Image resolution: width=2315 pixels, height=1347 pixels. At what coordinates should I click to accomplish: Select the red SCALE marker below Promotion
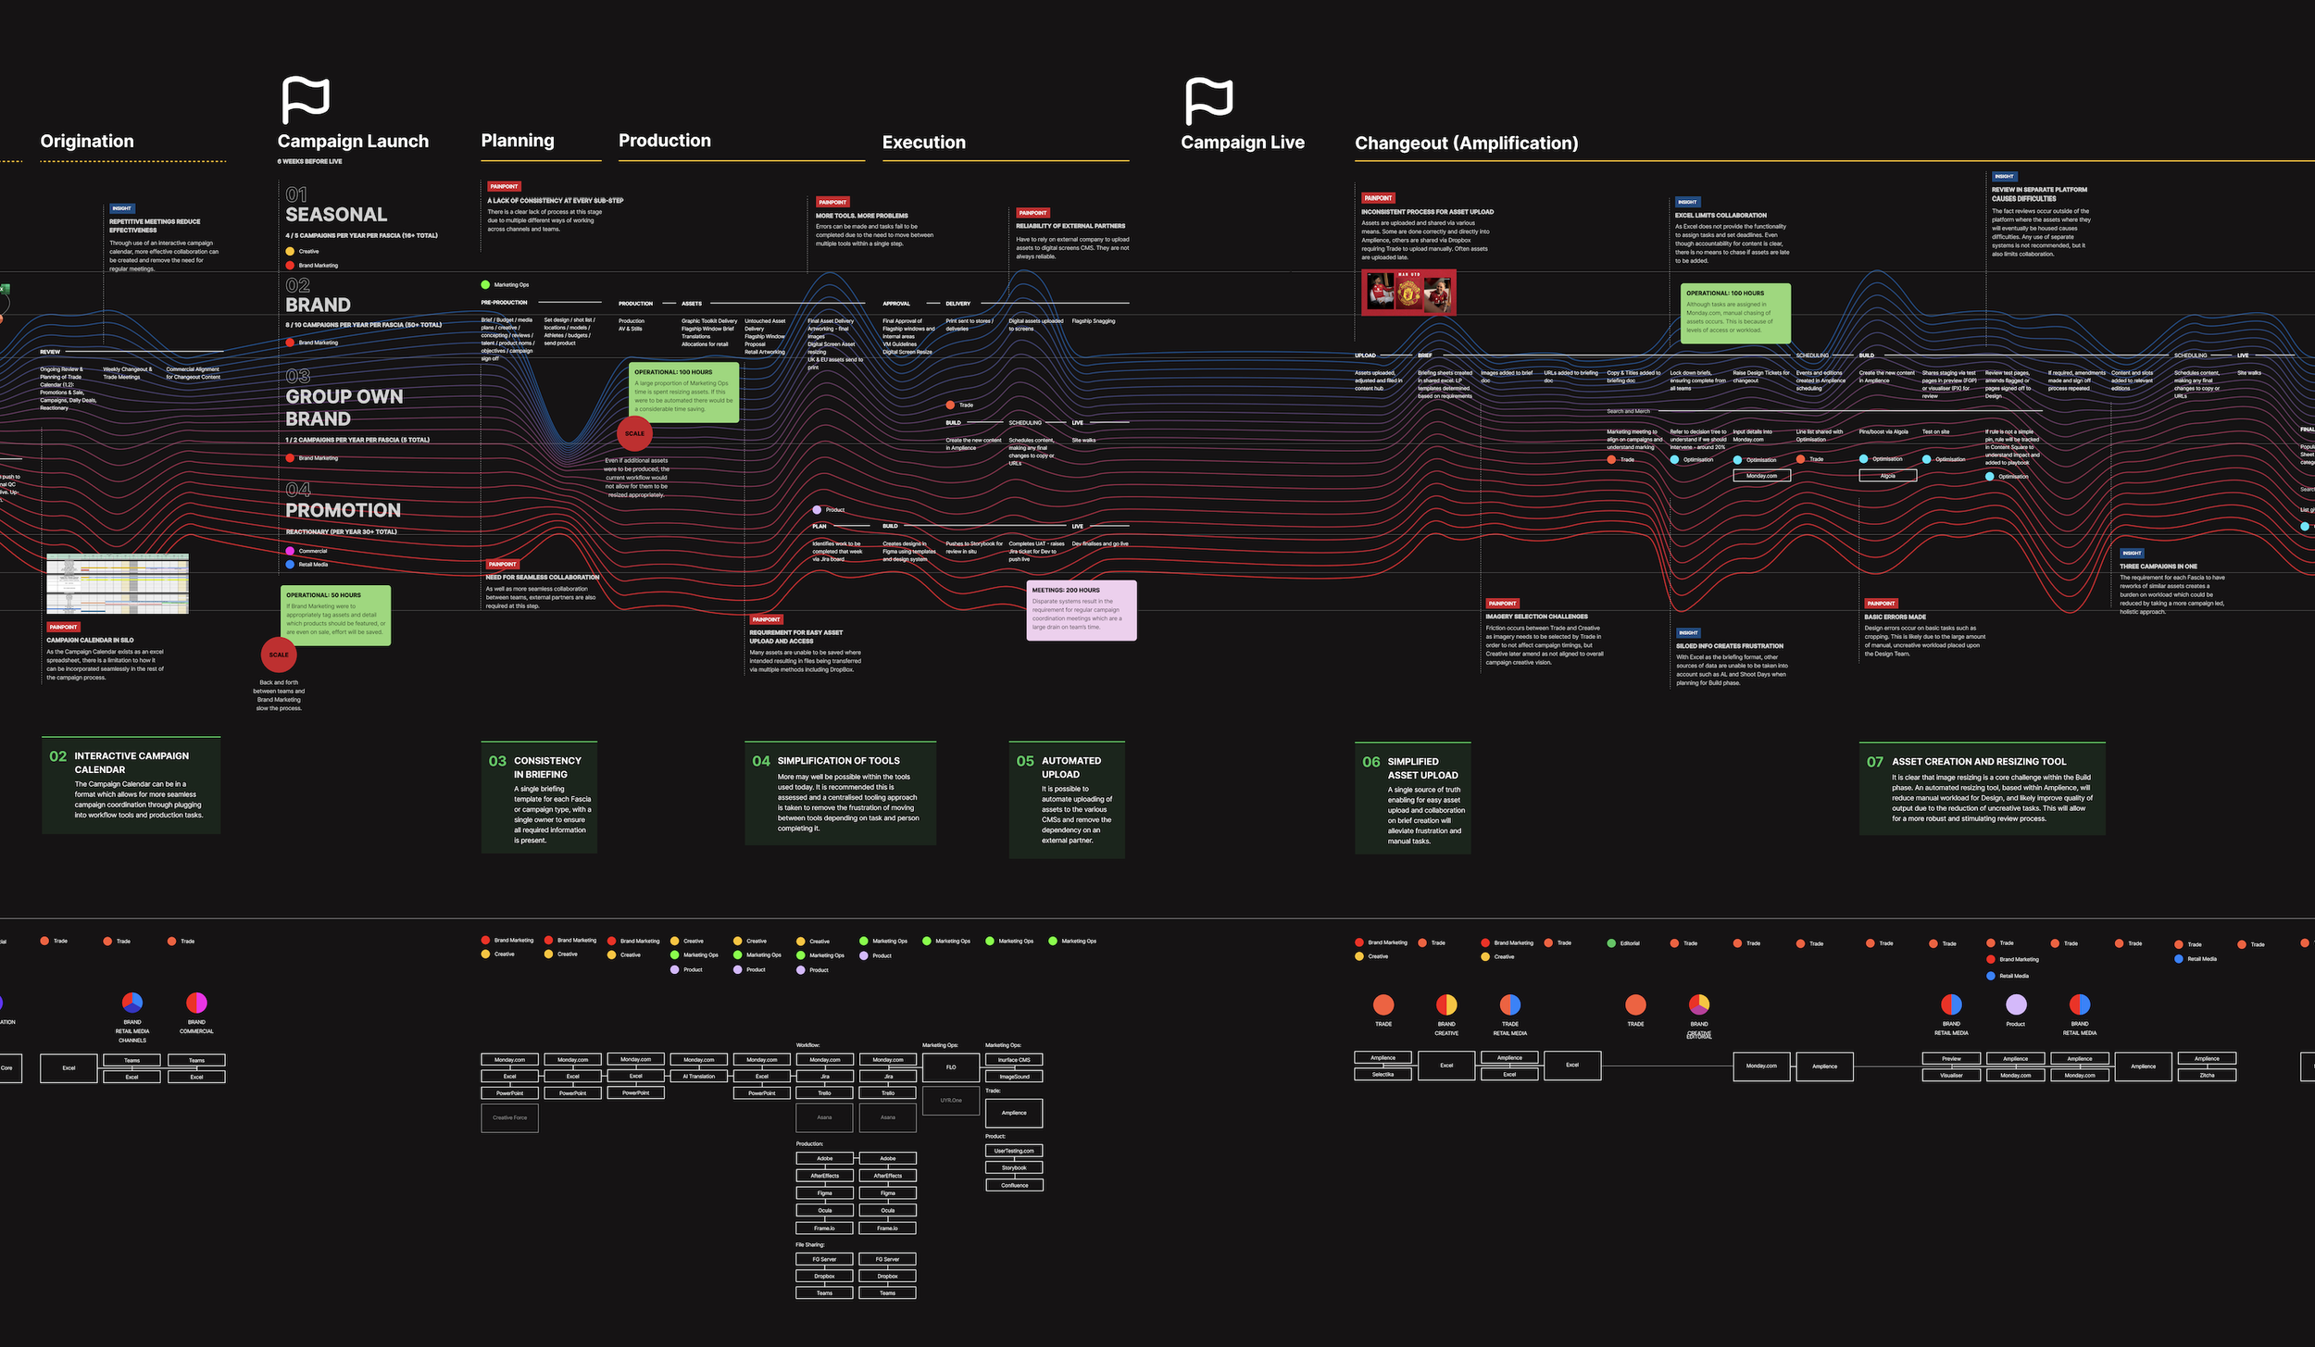click(279, 655)
